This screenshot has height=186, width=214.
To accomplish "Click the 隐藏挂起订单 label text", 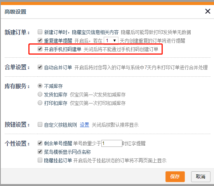I will [x=58, y=160].
